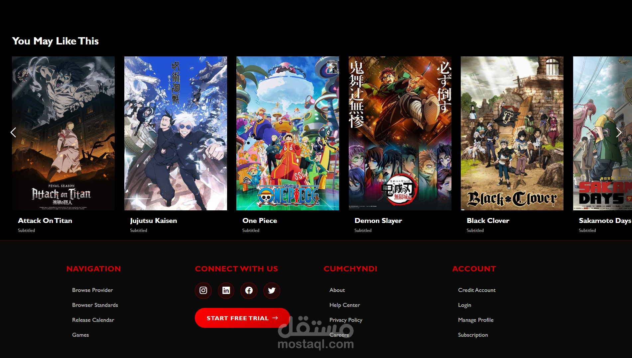Click Subtitled label under Black Clover
This screenshot has width=632, height=358.
coord(475,230)
